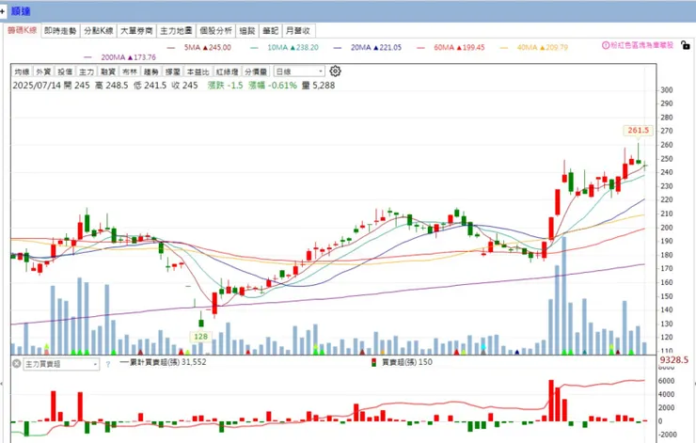Click the 粉紅色區塊為增藏股 notice text

(641, 45)
